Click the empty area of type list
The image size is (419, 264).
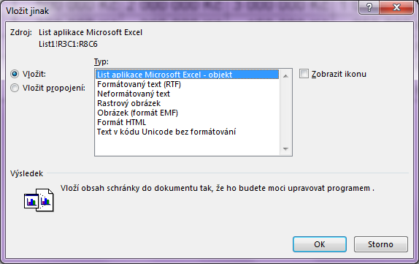click(187, 146)
